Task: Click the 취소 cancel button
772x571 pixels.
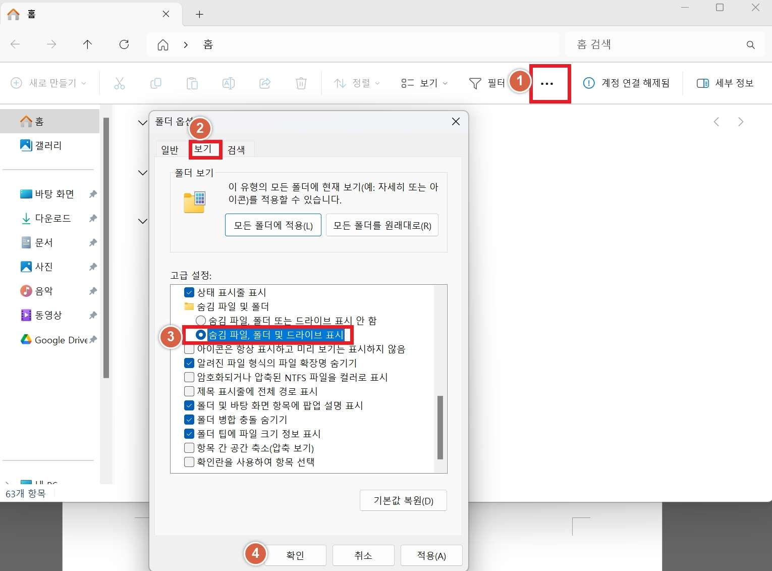Action: coord(363,555)
